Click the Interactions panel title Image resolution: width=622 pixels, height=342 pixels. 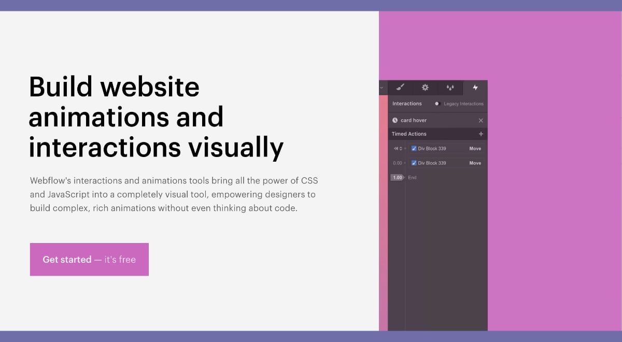point(407,104)
